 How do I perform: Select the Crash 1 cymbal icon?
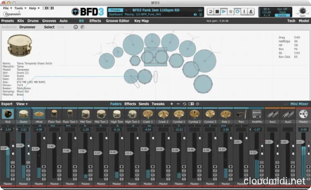coord(148,114)
